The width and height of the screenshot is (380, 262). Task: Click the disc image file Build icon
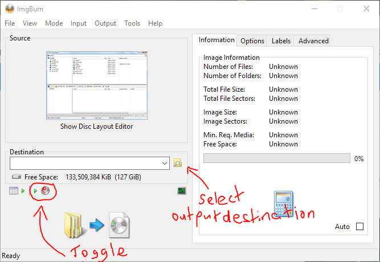(119, 225)
